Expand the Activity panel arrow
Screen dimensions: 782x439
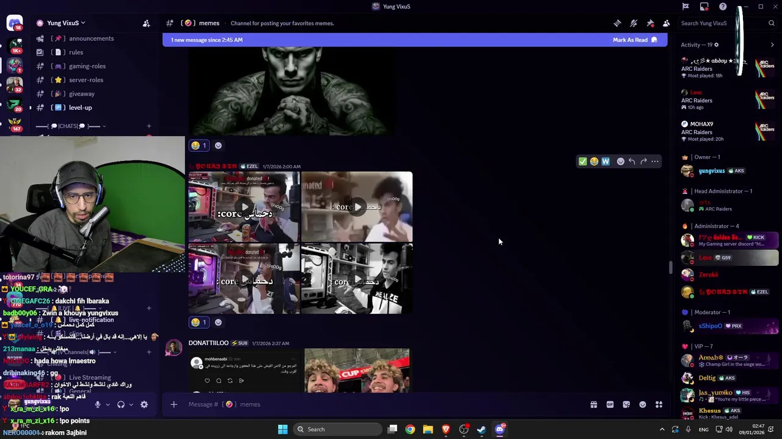[772, 45]
